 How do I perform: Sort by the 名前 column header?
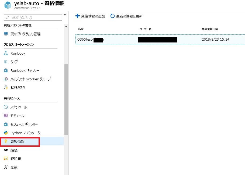tap(81, 29)
